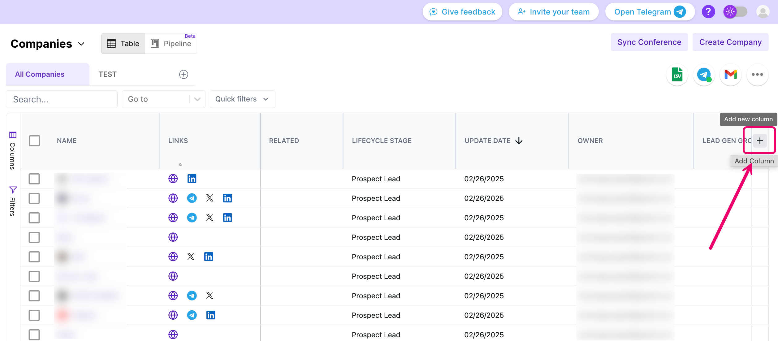Open the Gmail integration icon
Viewport: 778px width, 341px height.
(731, 75)
